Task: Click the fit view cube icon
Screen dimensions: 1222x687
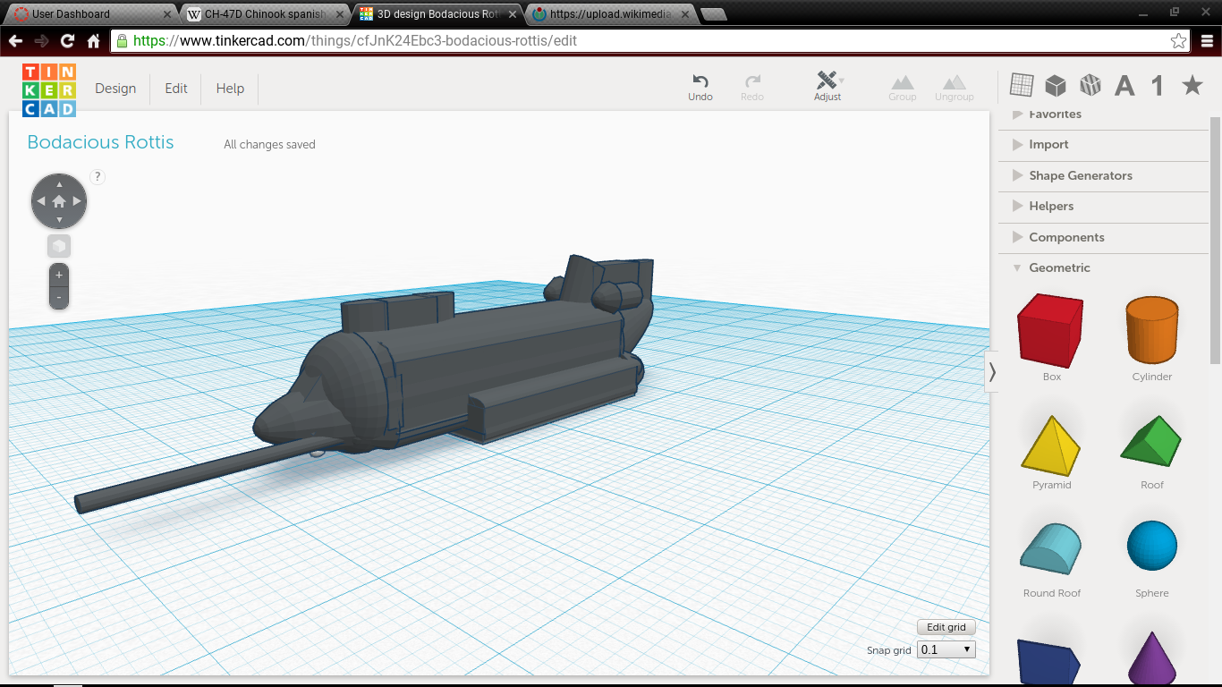Action: click(x=59, y=246)
